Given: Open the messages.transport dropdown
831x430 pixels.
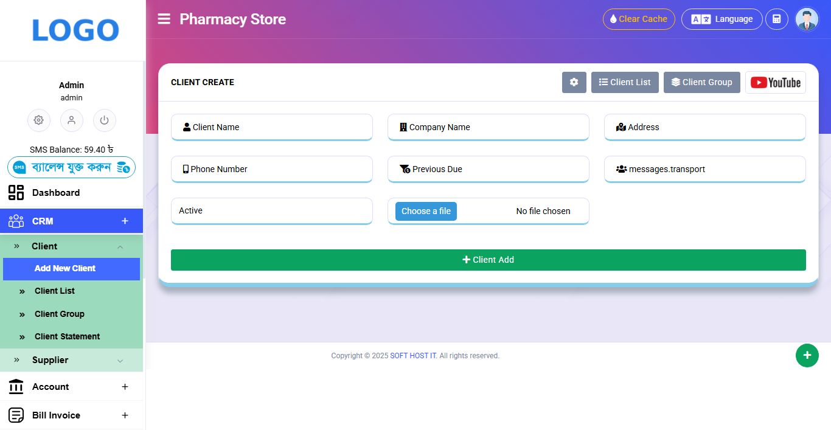Looking at the screenshot, I should tap(704, 169).
